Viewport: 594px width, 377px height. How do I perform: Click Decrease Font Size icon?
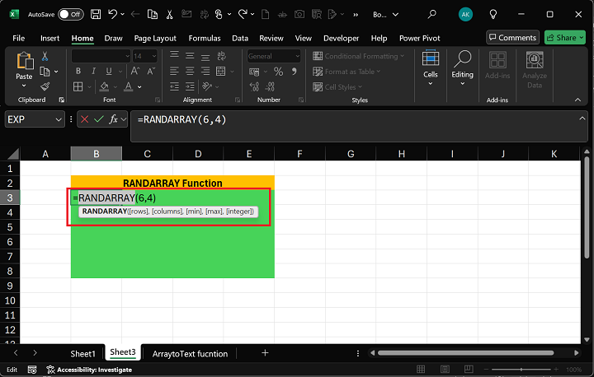[x=151, y=71]
